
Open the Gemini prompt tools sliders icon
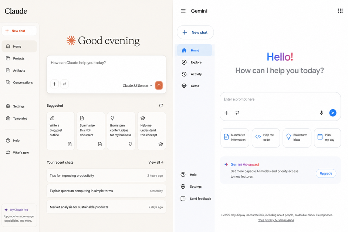tap(237, 113)
